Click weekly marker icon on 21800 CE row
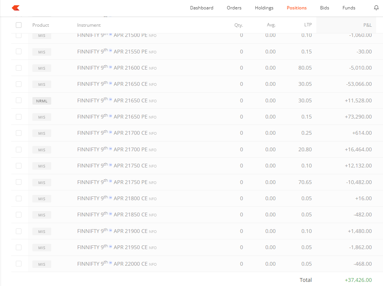 click(x=110, y=198)
